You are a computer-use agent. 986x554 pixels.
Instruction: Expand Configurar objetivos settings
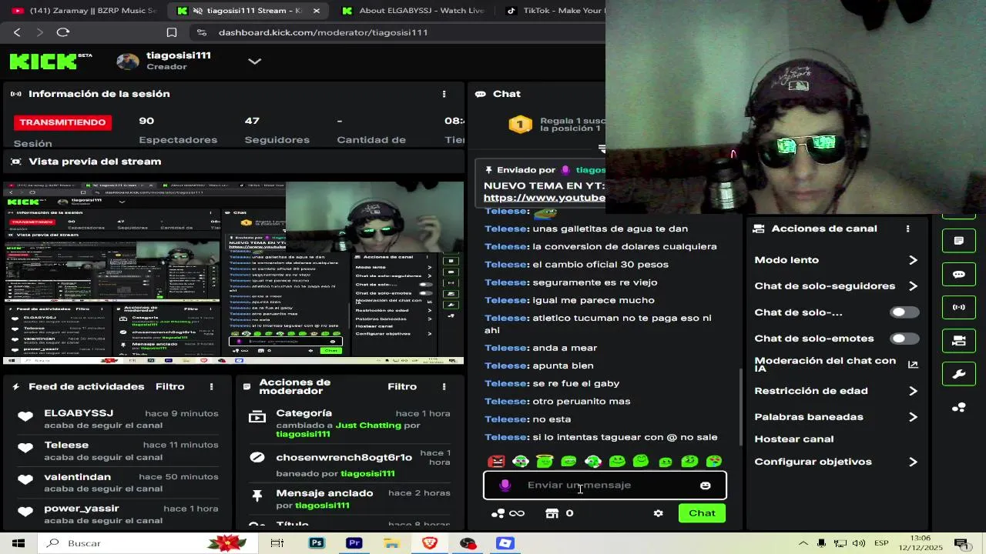(x=913, y=462)
